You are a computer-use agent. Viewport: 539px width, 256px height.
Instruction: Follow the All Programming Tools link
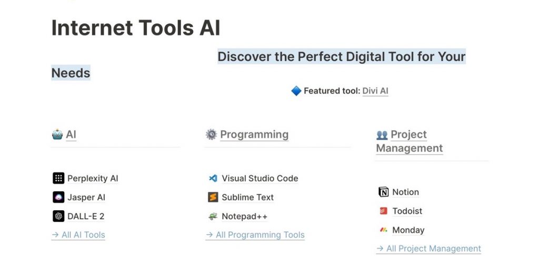click(255, 235)
